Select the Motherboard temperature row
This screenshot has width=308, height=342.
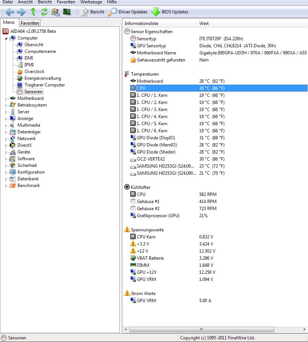[x=215, y=81]
